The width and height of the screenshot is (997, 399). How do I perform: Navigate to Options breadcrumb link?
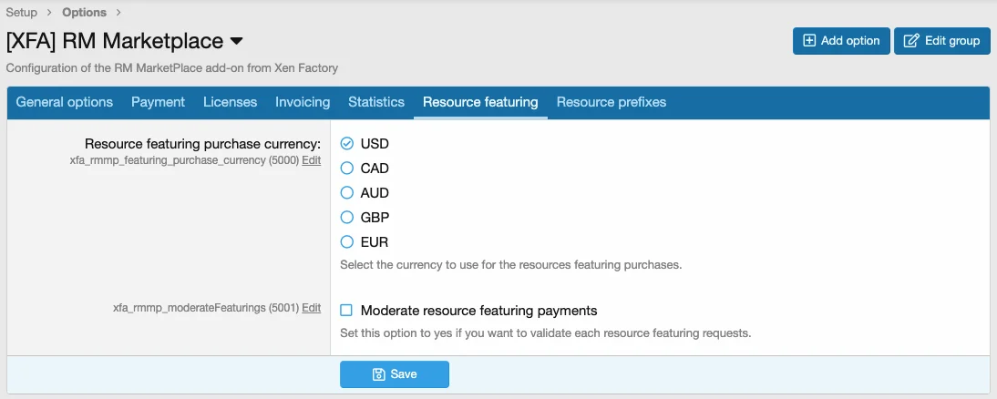[x=84, y=13]
